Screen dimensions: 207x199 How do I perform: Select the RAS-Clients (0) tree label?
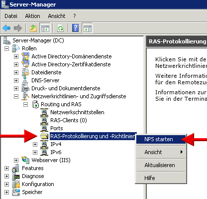click(69, 120)
